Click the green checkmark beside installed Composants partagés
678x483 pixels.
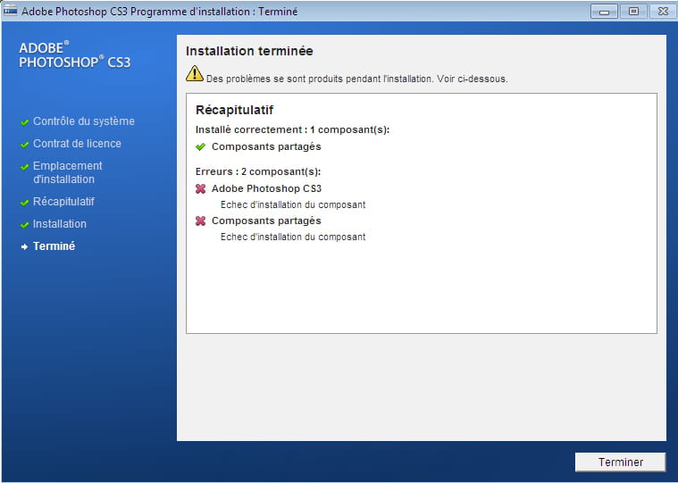click(x=200, y=147)
